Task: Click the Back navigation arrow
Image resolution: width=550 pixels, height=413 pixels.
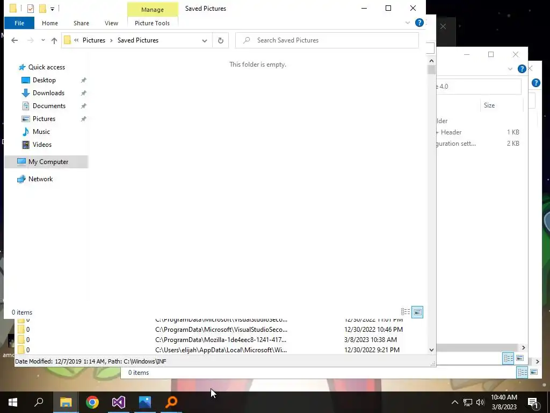Action: tap(15, 40)
